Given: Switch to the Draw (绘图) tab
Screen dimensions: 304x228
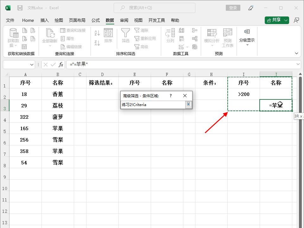Looking at the screenshot, I should coord(59,20).
